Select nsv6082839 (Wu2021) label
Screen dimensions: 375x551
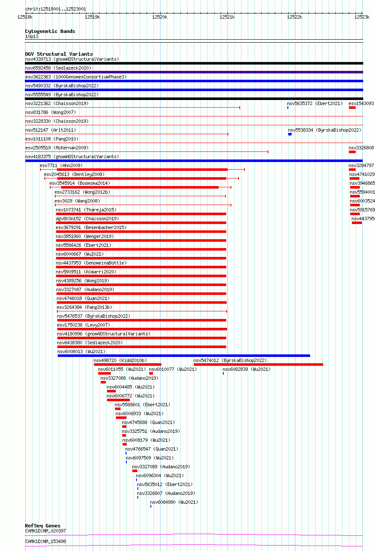[246, 369]
